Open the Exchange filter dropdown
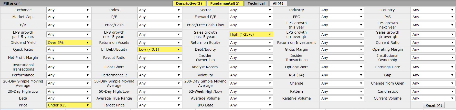The image size is (456, 110). click(68, 10)
